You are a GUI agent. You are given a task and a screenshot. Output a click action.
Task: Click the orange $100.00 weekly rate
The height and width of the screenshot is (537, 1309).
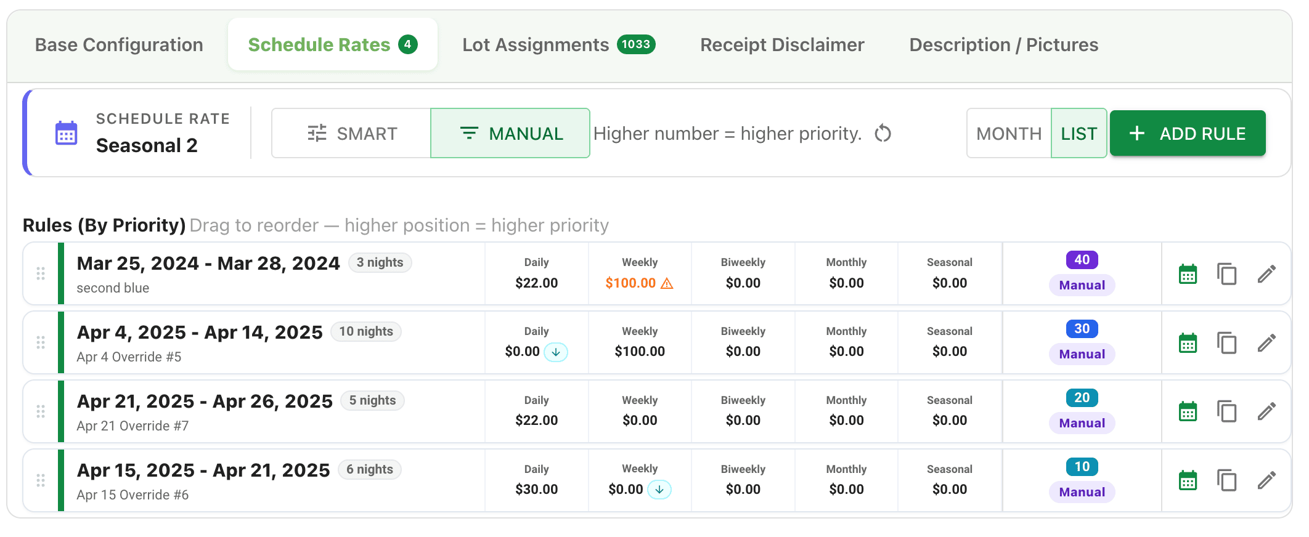tap(630, 283)
